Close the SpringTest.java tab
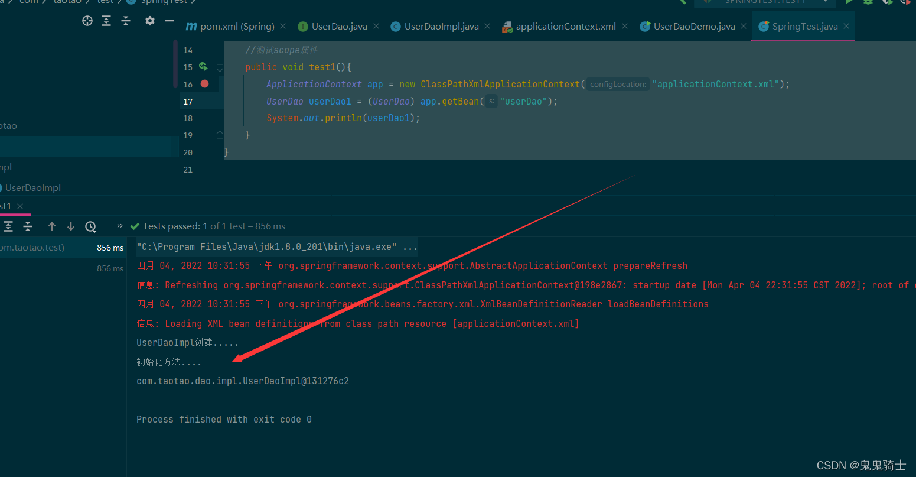 pos(846,26)
